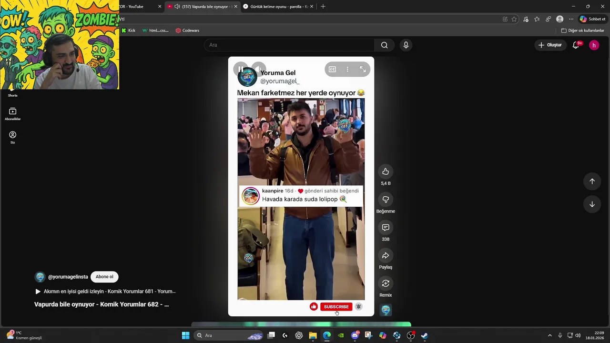Open Abonelikler in the sidebar
This screenshot has height=343, width=610.
tap(13, 114)
